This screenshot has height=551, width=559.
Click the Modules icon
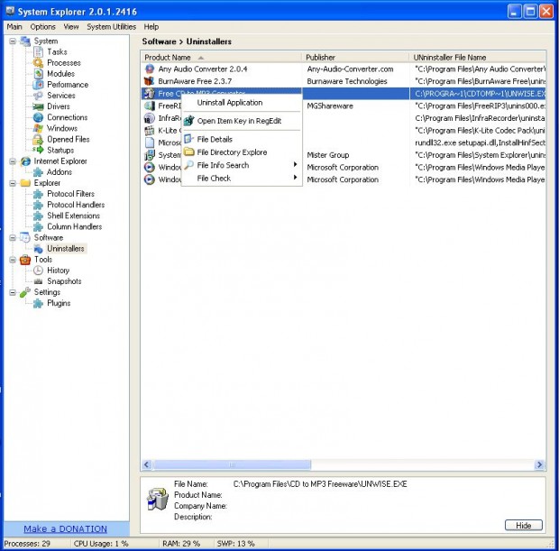[x=38, y=74]
